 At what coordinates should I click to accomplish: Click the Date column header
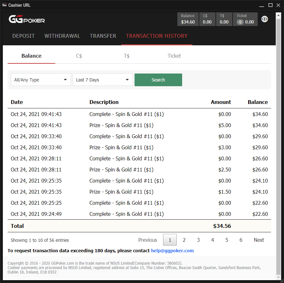point(17,102)
